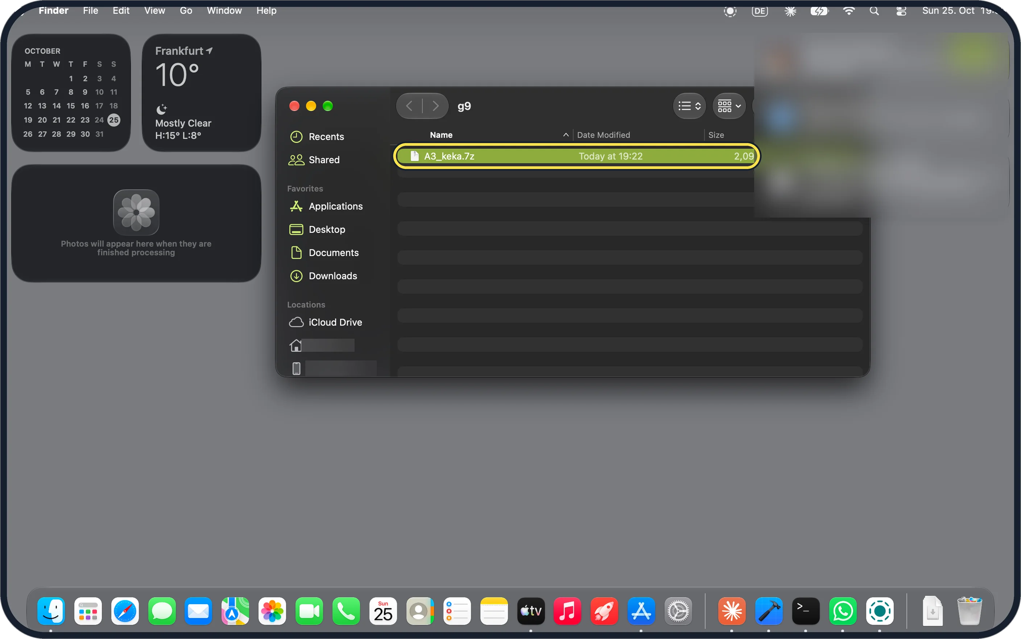
Task: Open the Go menu
Action: pyautogui.click(x=186, y=11)
